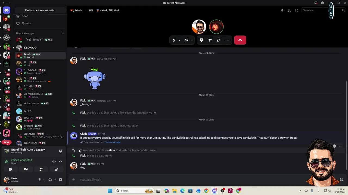The width and height of the screenshot is (348, 195).
Task: Open camera options arrow in call controls
Action: [192, 40]
